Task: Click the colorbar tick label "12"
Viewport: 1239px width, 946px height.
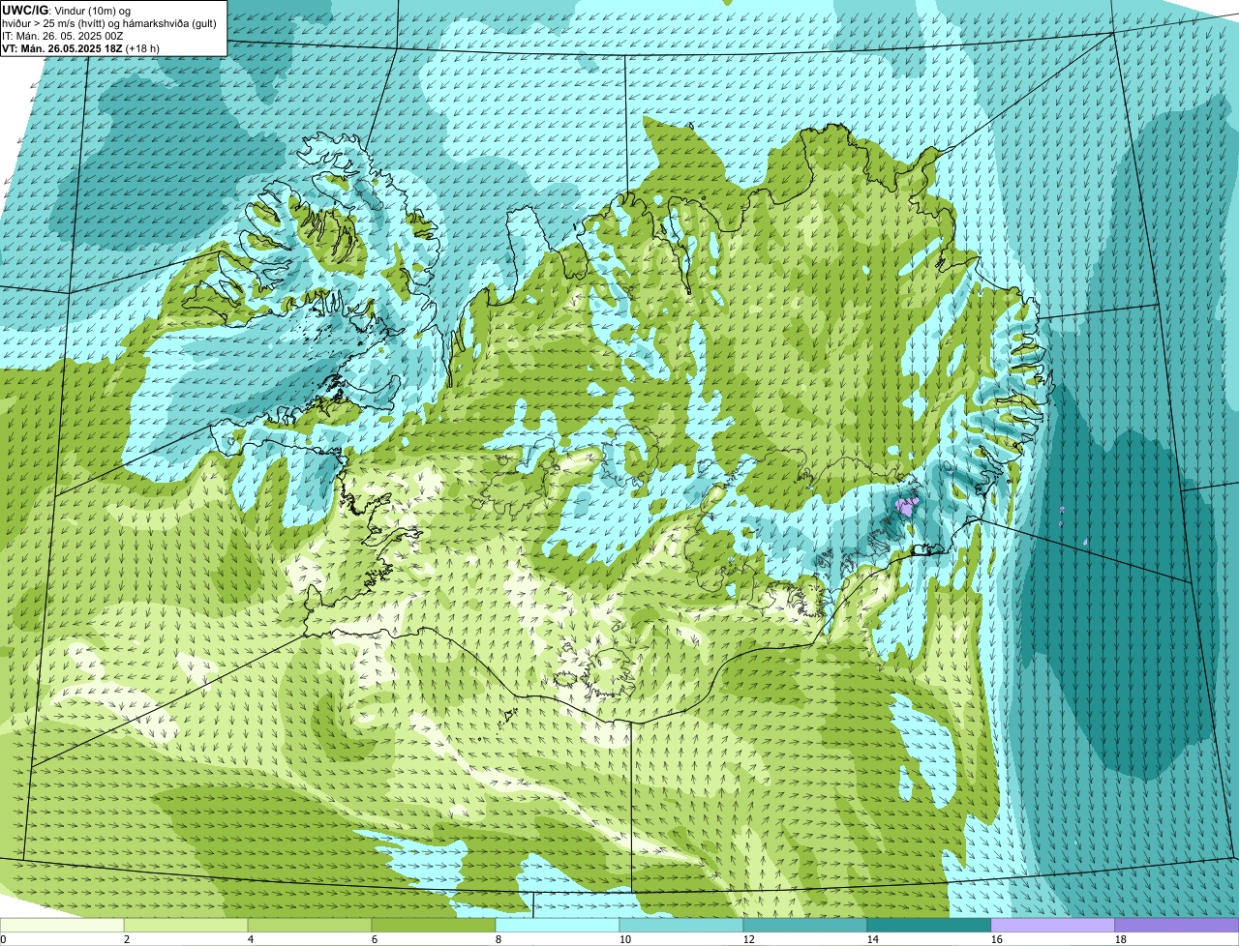Action: pyautogui.click(x=749, y=939)
